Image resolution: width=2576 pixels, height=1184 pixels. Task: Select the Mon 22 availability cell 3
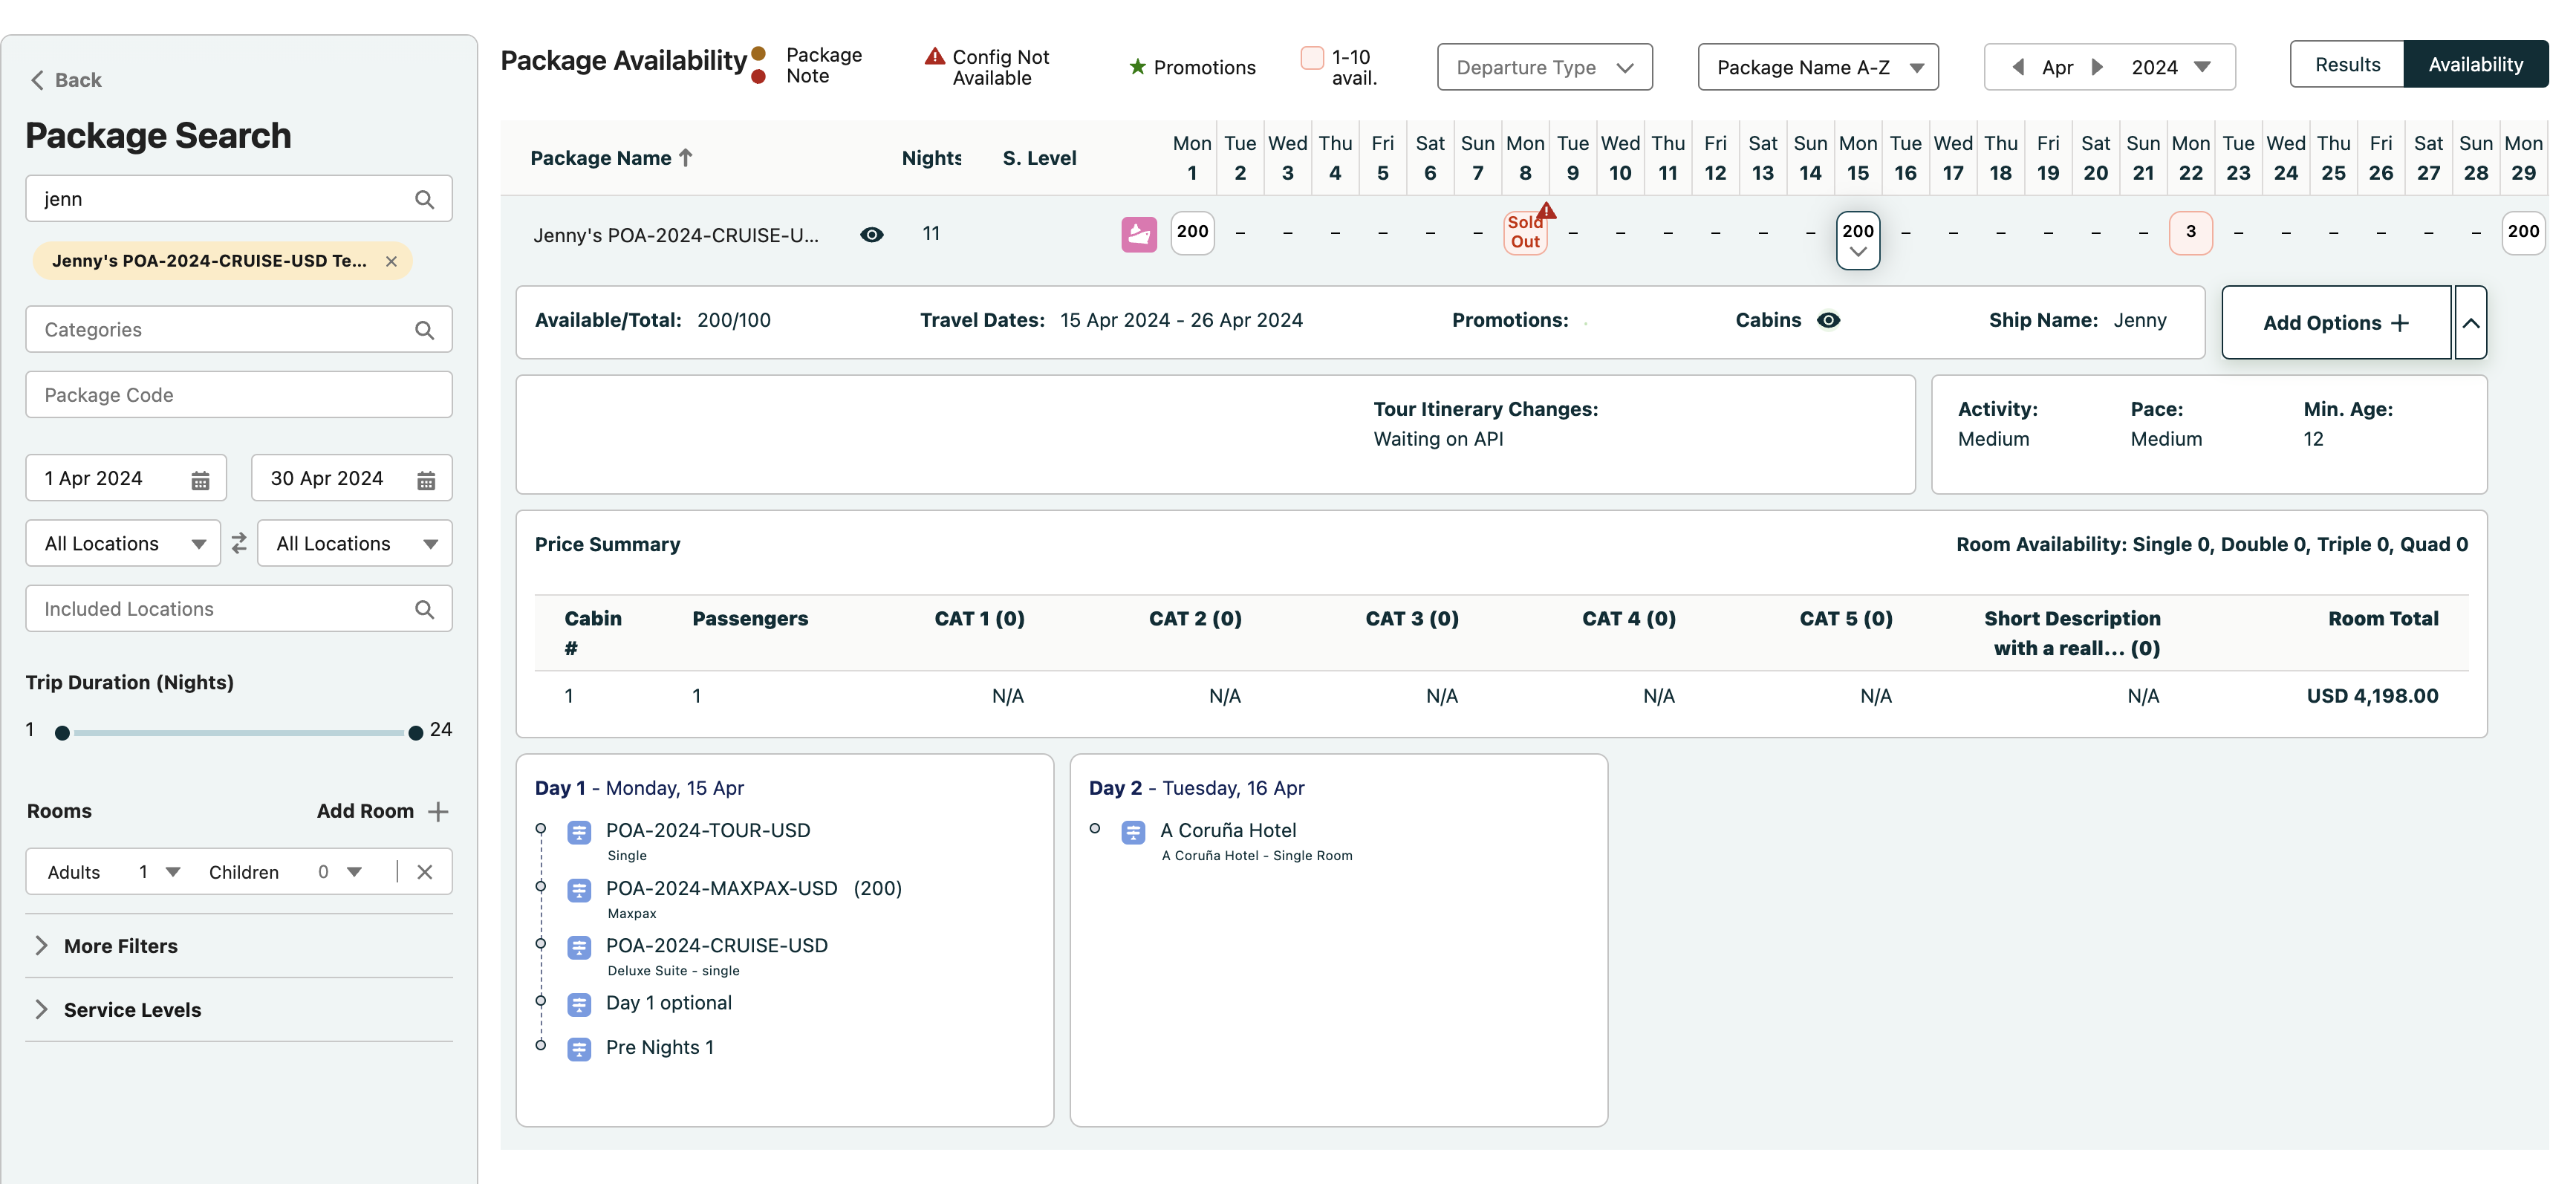pyautogui.click(x=2190, y=232)
